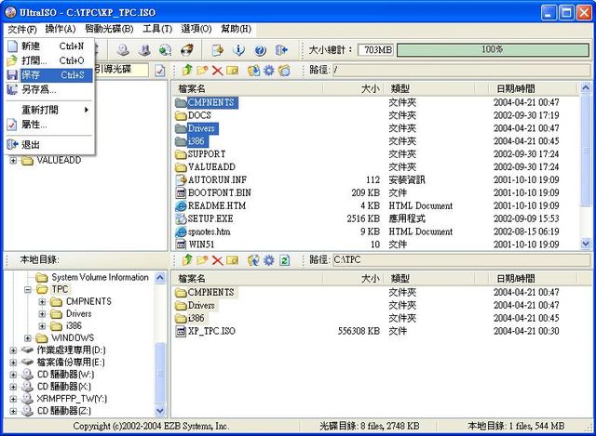This screenshot has width=596, height=436.
Task: Click the add files toolbar icon
Action: pyautogui.click(x=217, y=50)
